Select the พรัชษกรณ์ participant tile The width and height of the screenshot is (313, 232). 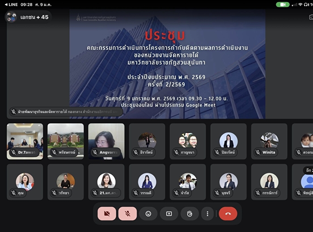point(65,141)
